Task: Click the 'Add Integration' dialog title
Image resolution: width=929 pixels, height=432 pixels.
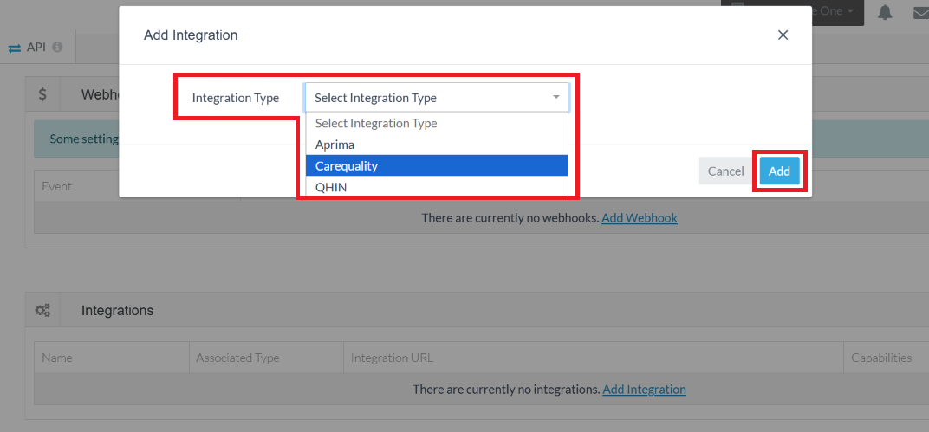Action: pyautogui.click(x=191, y=35)
